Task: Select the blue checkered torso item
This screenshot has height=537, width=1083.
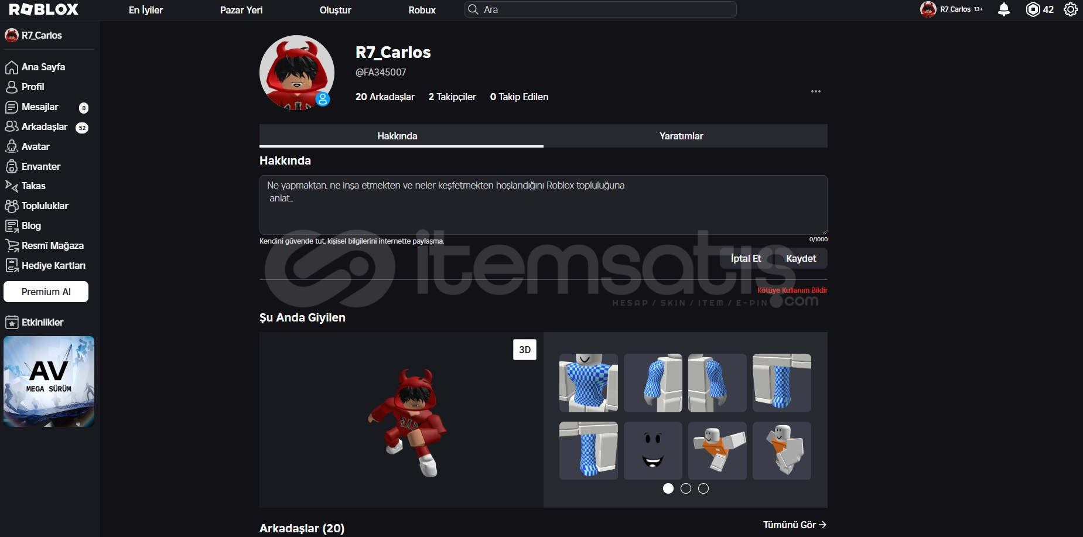Action: pos(589,383)
